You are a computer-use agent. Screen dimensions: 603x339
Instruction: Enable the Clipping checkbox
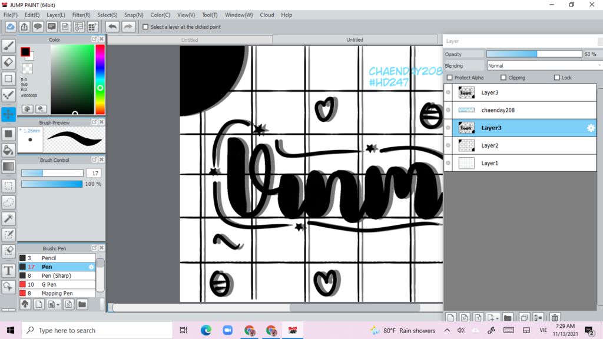pos(503,78)
